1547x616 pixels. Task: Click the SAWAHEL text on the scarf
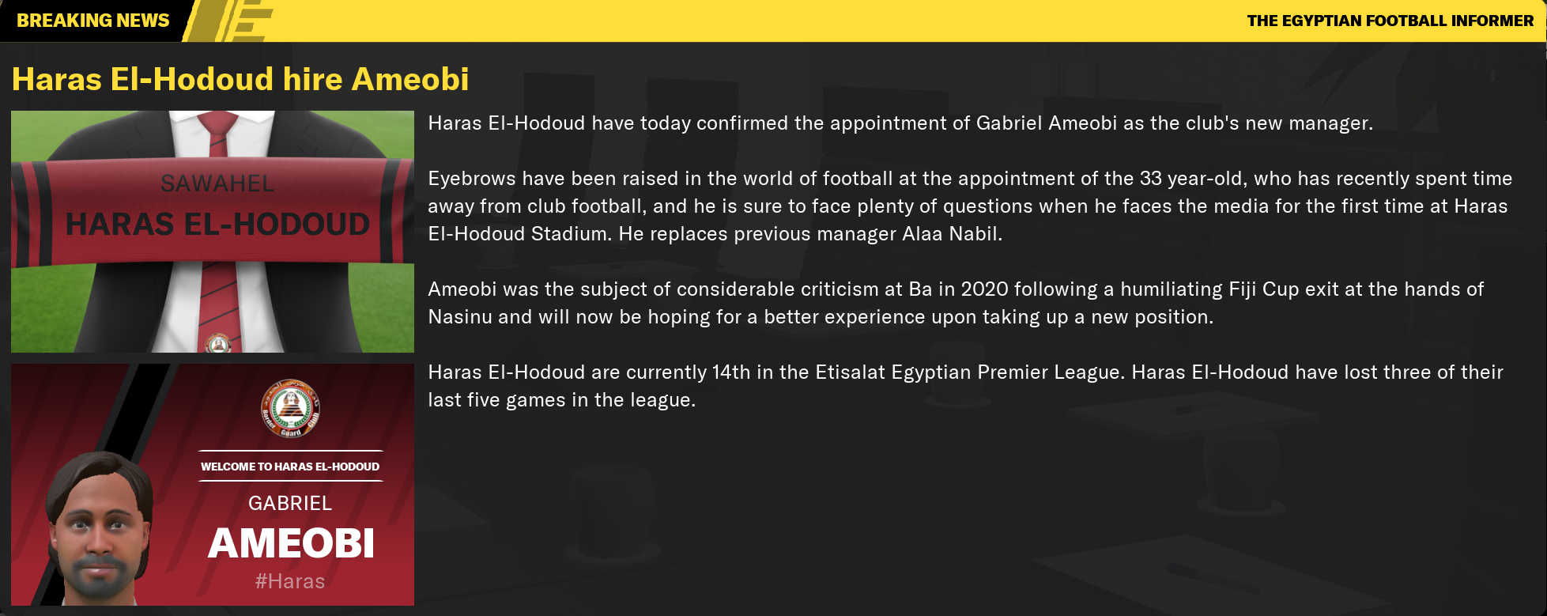pos(217,183)
